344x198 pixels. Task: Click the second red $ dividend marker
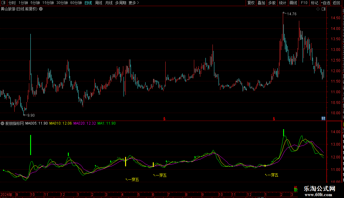[x=274, y=119]
